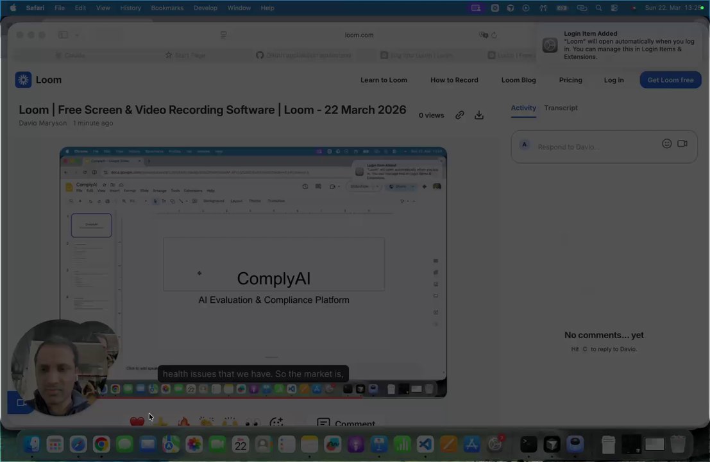
Task: Open Spotlight search in menu bar
Action: (x=598, y=8)
